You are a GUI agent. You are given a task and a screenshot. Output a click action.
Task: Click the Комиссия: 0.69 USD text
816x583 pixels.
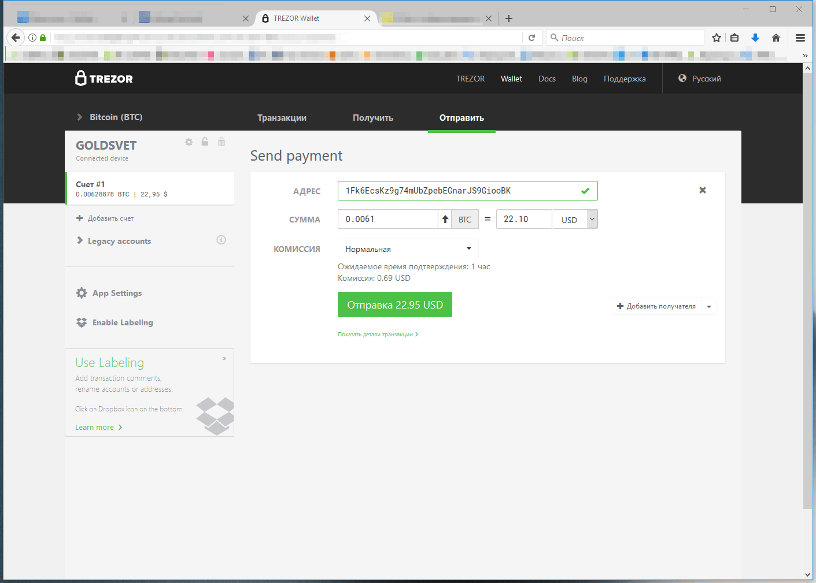click(x=374, y=278)
